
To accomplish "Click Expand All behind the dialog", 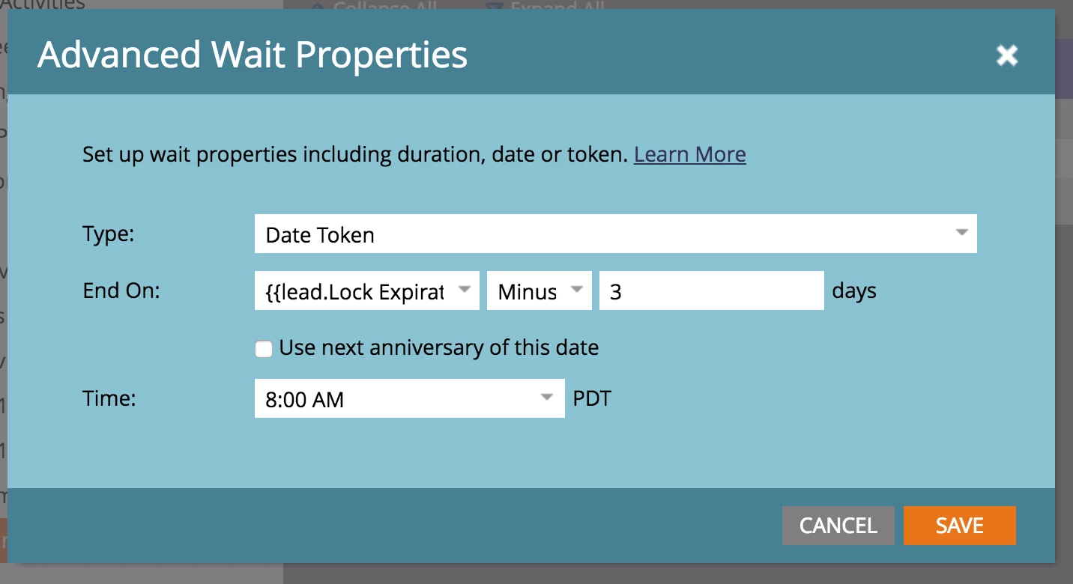I will click(x=545, y=6).
